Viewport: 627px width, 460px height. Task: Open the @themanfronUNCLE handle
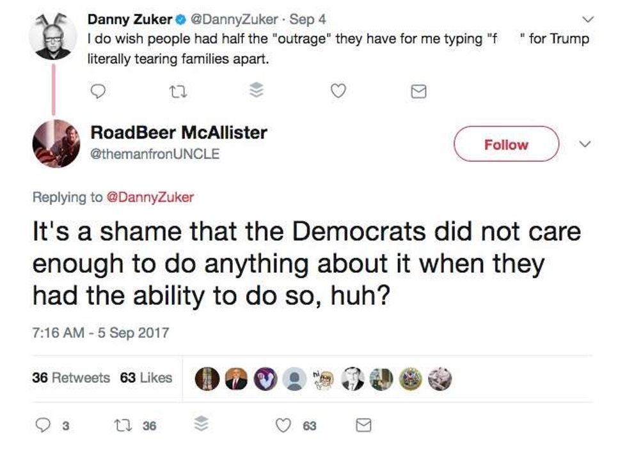click(155, 154)
